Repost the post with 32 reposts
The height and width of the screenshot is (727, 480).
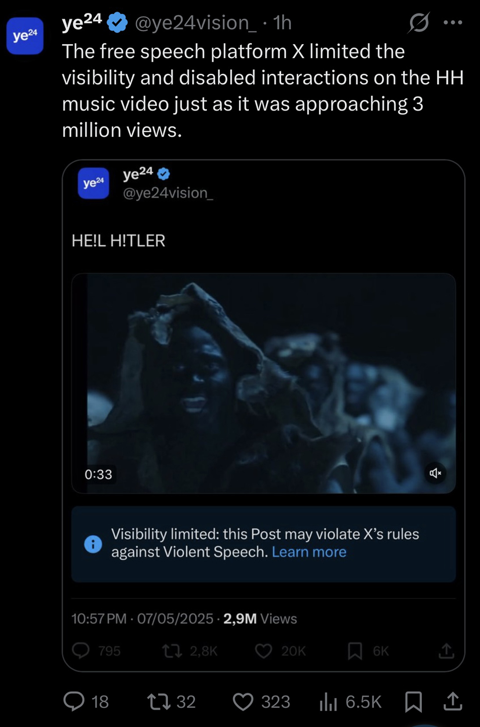pyautogui.click(x=159, y=701)
